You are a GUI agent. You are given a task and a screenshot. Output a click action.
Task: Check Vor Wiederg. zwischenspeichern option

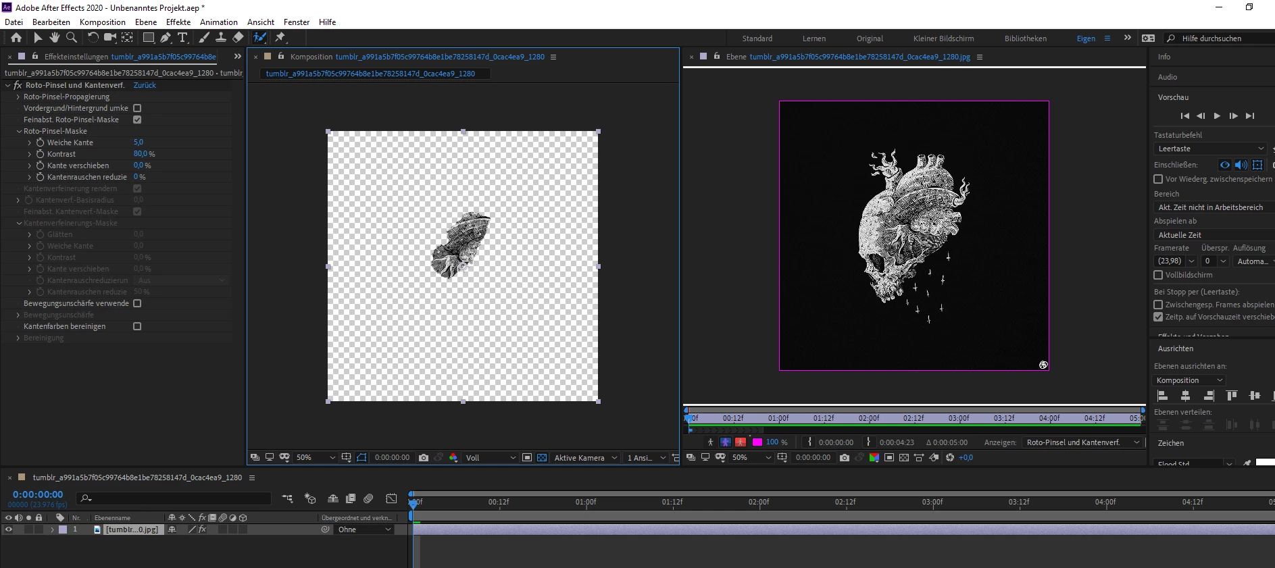(x=1158, y=179)
